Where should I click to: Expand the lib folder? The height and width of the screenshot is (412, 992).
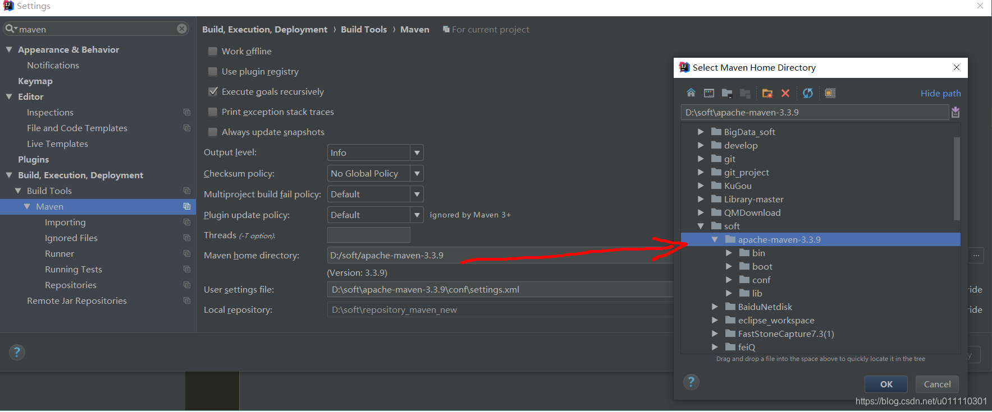click(x=729, y=293)
